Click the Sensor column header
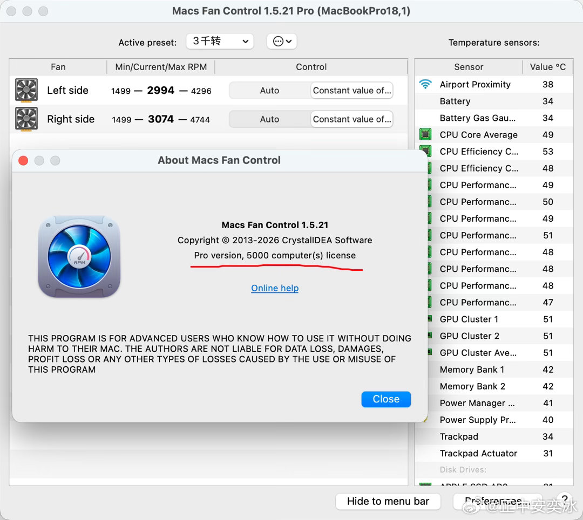Image resolution: width=583 pixels, height=520 pixels. tap(469, 67)
